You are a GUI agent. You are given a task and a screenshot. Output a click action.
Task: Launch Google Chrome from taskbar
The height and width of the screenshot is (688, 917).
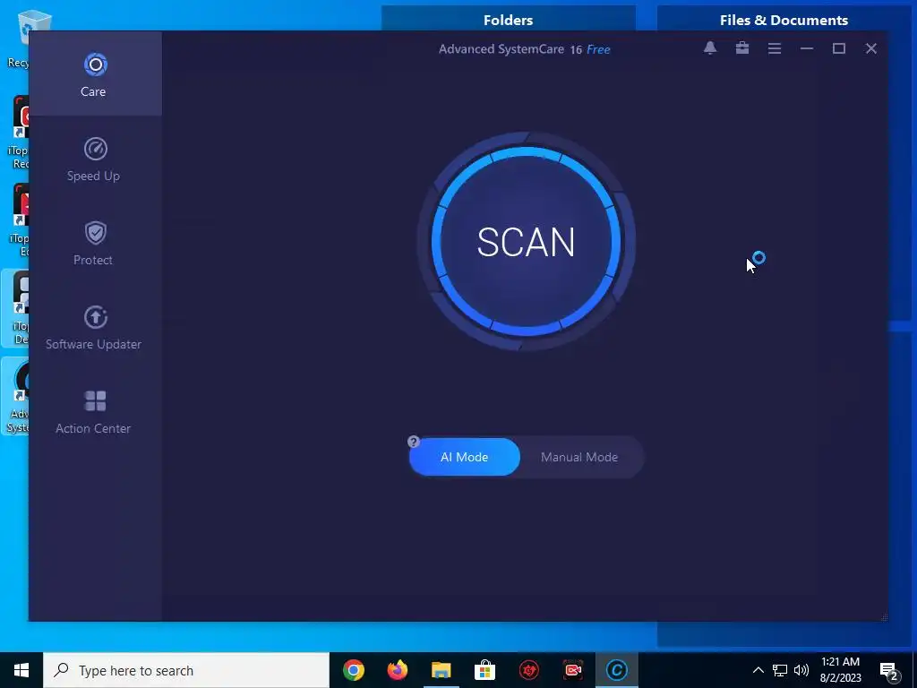pyautogui.click(x=353, y=670)
